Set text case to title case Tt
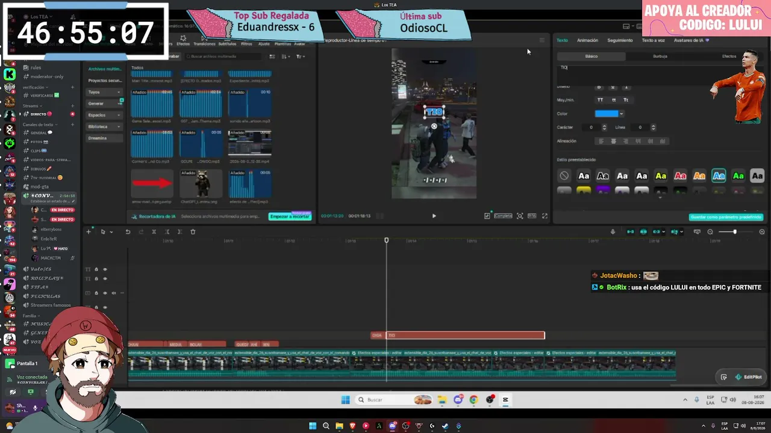Image resolution: width=771 pixels, height=433 pixels. (x=626, y=100)
